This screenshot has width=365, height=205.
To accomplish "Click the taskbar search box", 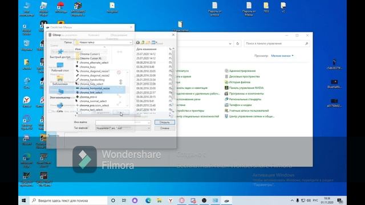I will pos(68,200).
